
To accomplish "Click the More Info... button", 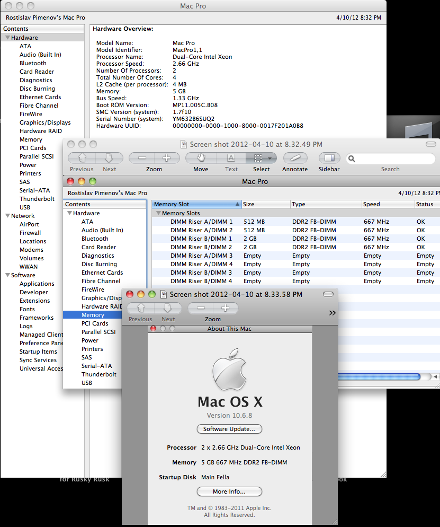I will click(x=229, y=491).
